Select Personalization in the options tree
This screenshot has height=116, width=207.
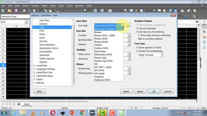(47, 45)
